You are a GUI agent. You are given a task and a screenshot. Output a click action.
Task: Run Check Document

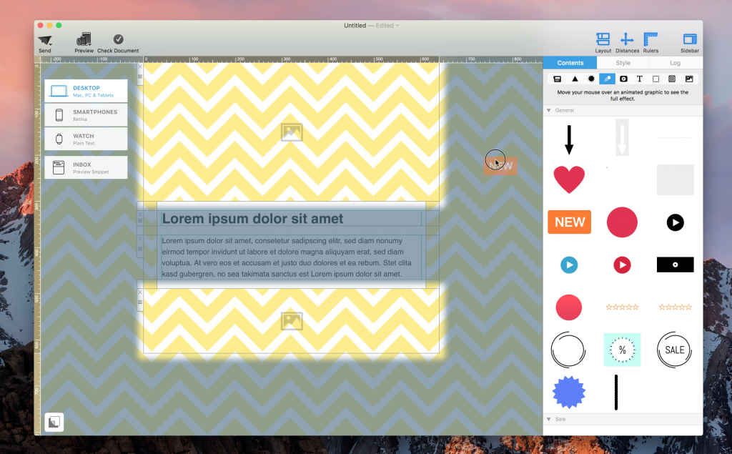118,39
